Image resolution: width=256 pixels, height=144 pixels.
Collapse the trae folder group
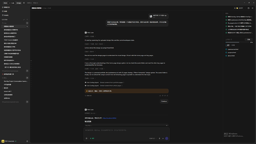(x=4, y=23)
